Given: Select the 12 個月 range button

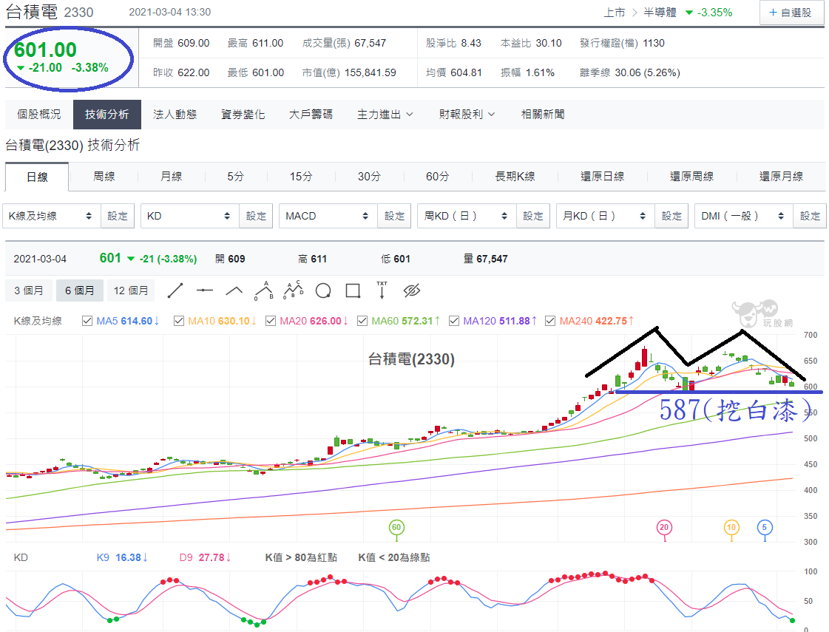Looking at the screenshot, I should 131,290.
